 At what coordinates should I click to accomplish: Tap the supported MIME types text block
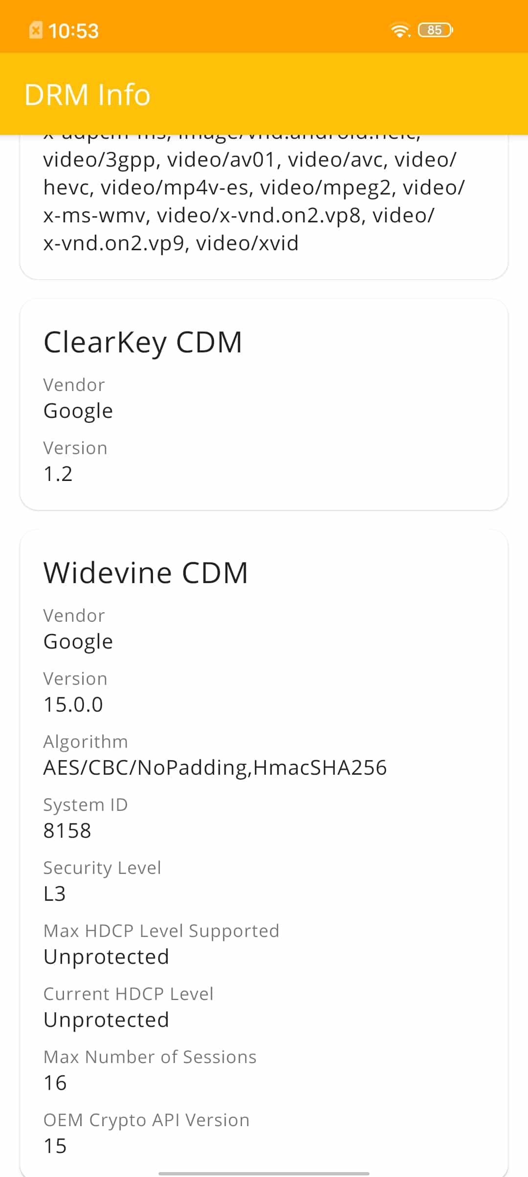pos(254,196)
